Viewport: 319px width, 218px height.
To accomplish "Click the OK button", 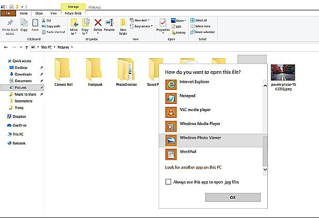I will pyautogui.click(x=233, y=197).
